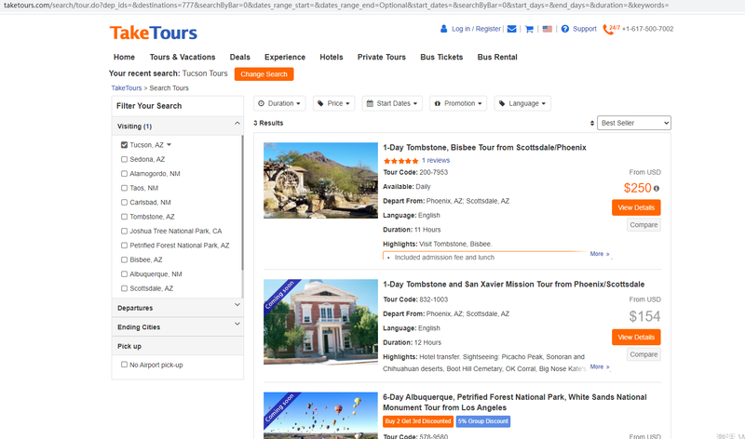Check the Alamogordo, NM checkbox

tap(124, 174)
